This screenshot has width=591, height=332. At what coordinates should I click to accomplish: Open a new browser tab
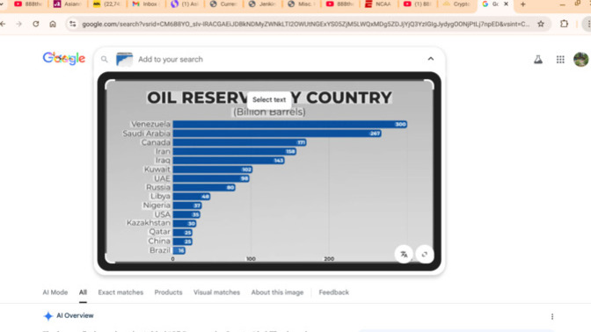pos(522,4)
